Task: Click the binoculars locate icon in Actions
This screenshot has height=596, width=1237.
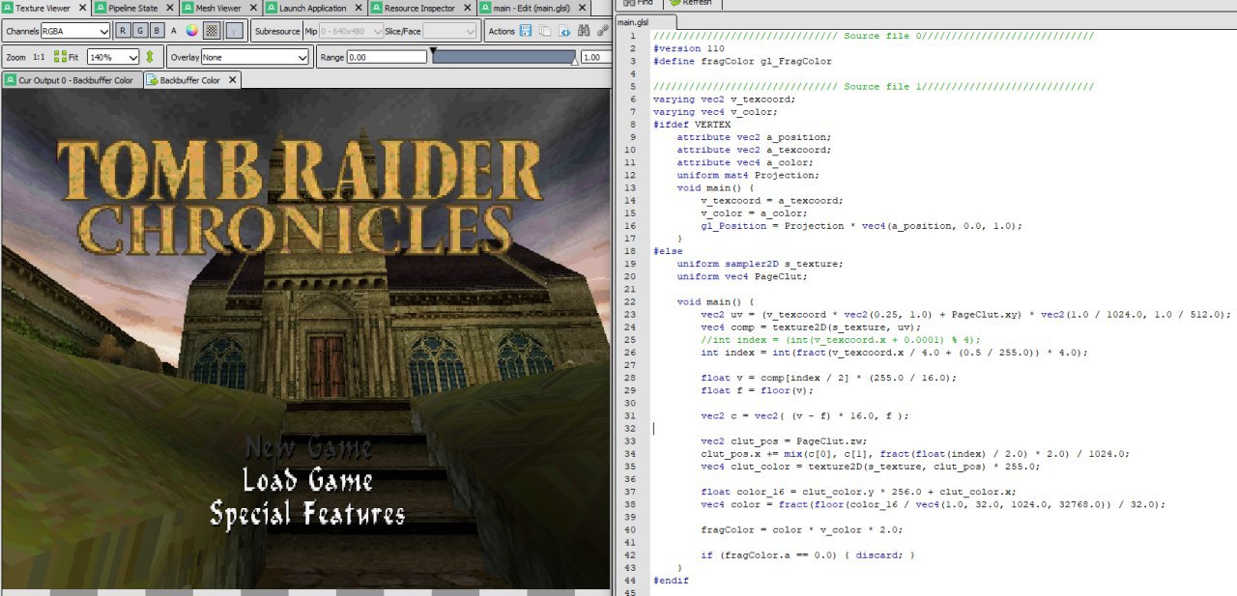Action: tap(584, 31)
